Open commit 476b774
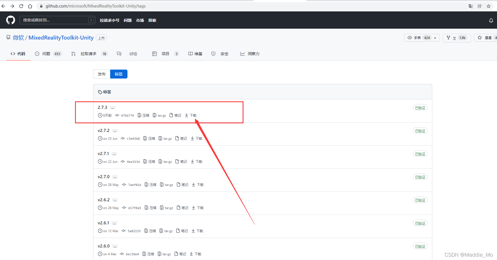 click(x=125, y=116)
